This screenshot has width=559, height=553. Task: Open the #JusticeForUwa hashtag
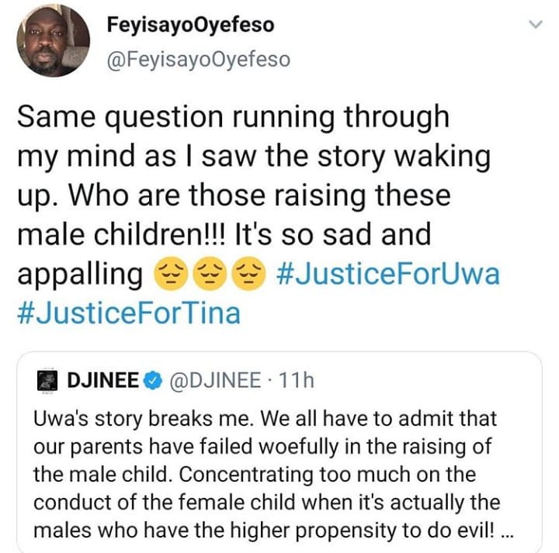pos(388,275)
